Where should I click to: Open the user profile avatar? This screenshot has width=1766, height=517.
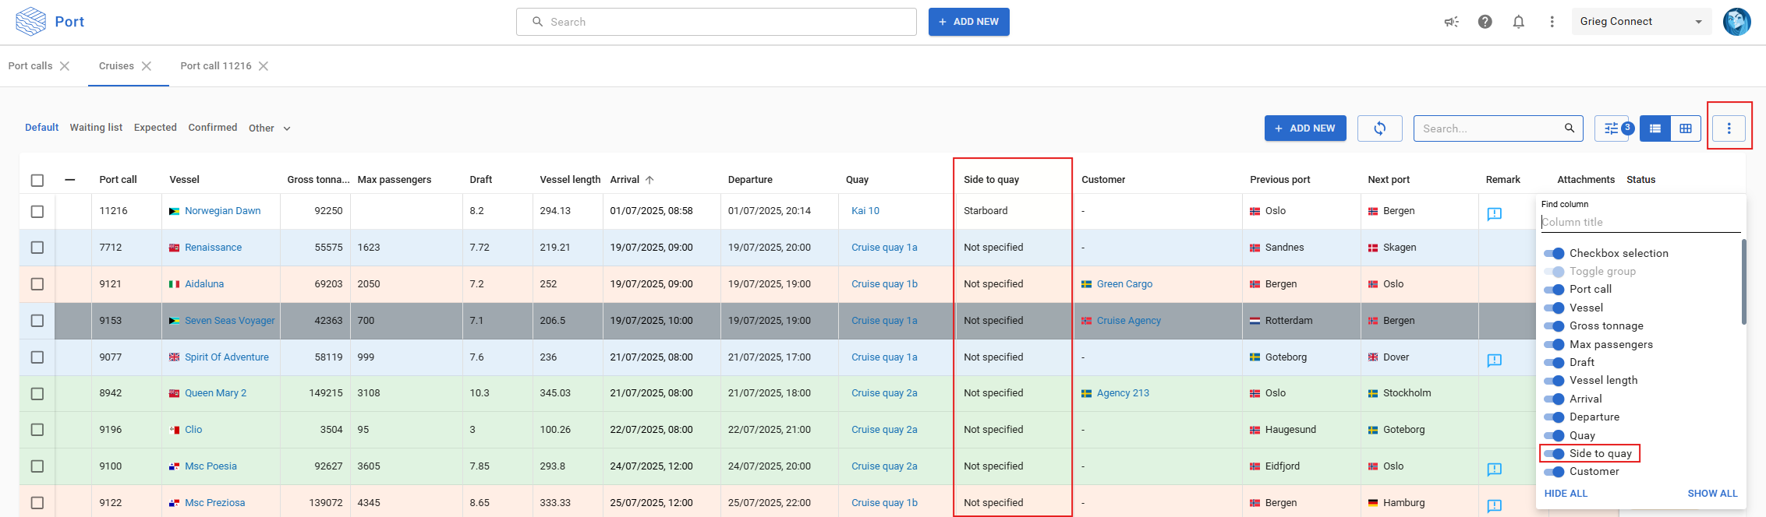pyautogui.click(x=1736, y=22)
